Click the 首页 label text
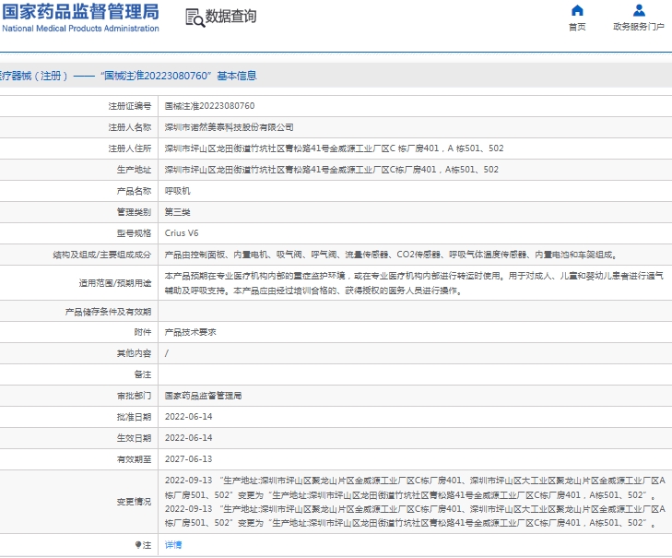This screenshot has height=558, width=672. [x=577, y=27]
